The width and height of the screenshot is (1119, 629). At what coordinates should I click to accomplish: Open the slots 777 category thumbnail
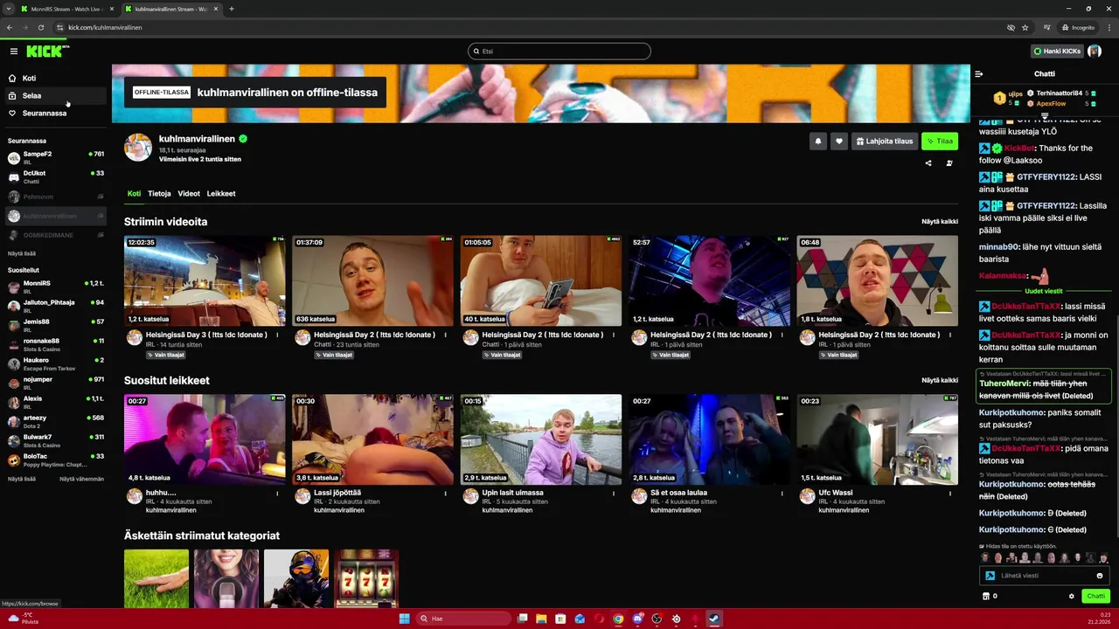point(366,578)
